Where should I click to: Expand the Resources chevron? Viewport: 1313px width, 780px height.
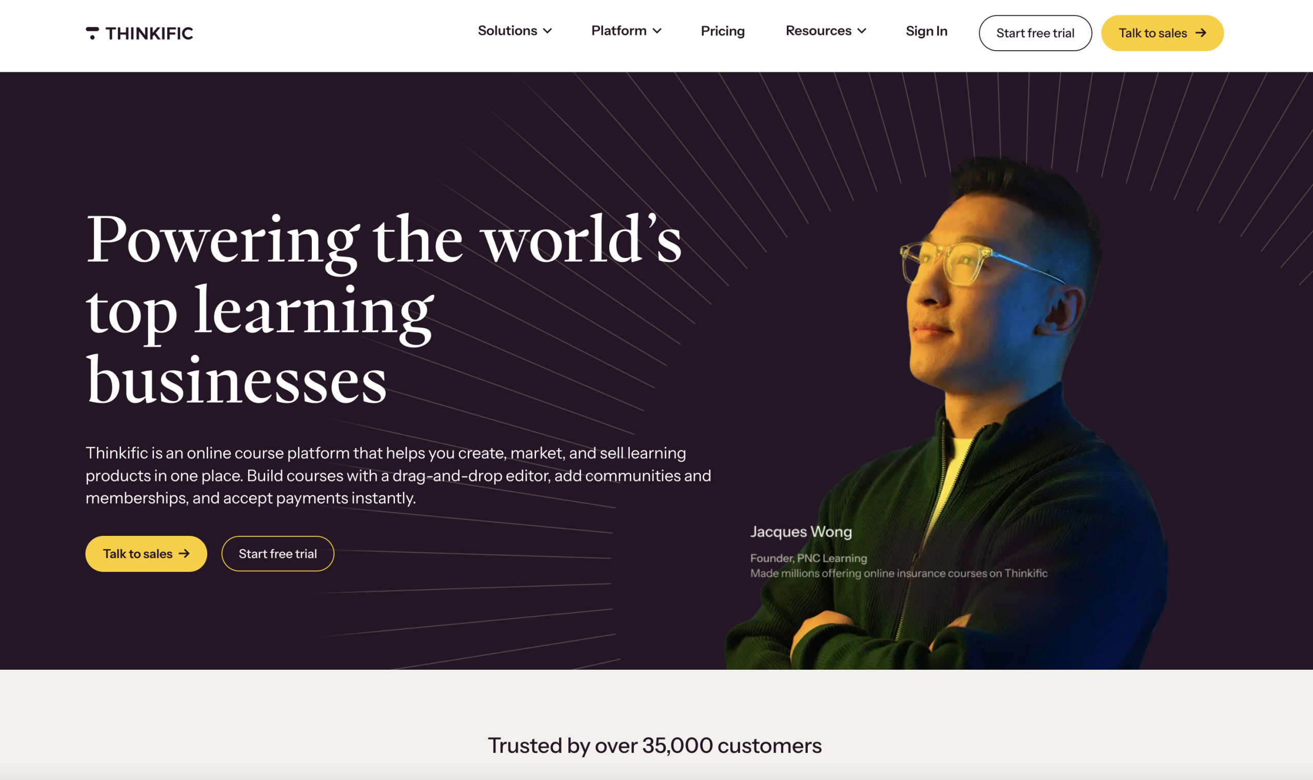pyautogui.click(x=862, y=31)
